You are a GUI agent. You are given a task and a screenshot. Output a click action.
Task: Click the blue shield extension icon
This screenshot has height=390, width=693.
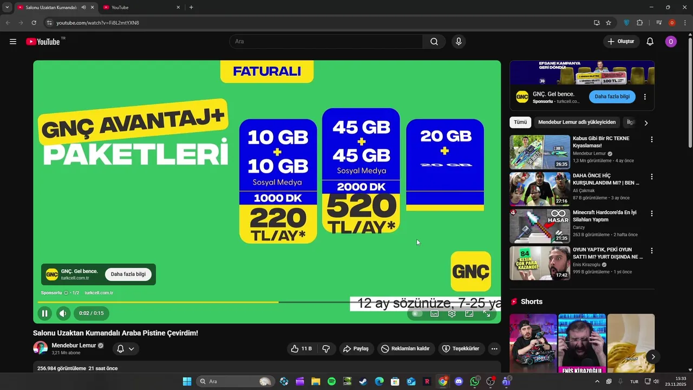(x=626, y=23)
